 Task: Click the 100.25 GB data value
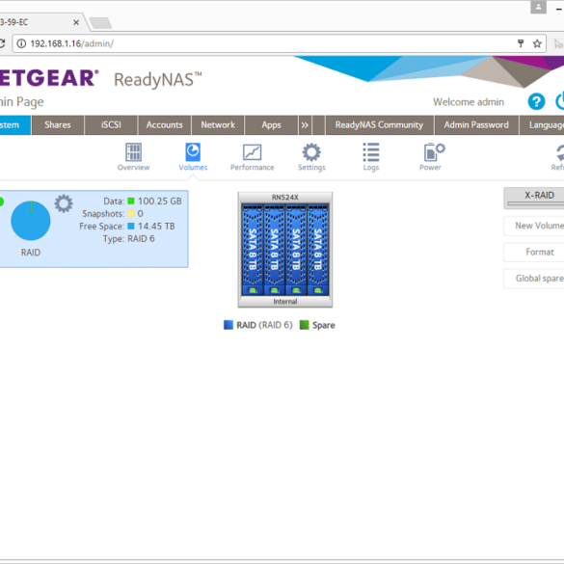pos(160,201)
